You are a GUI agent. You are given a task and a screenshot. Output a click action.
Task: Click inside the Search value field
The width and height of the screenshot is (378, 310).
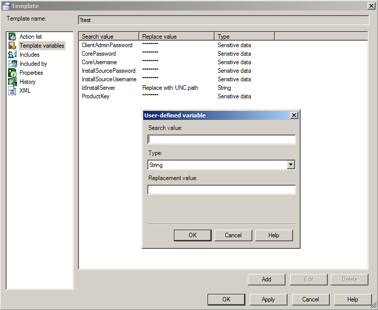coord(221,139)
